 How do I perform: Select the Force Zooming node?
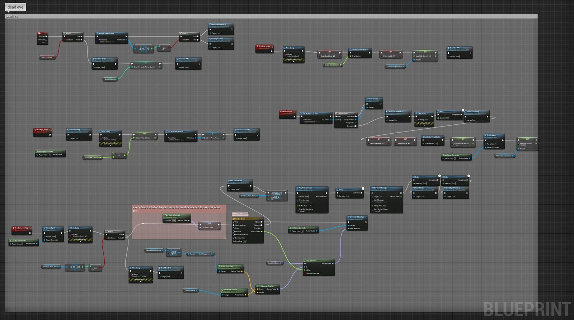(x=79, y=134)
